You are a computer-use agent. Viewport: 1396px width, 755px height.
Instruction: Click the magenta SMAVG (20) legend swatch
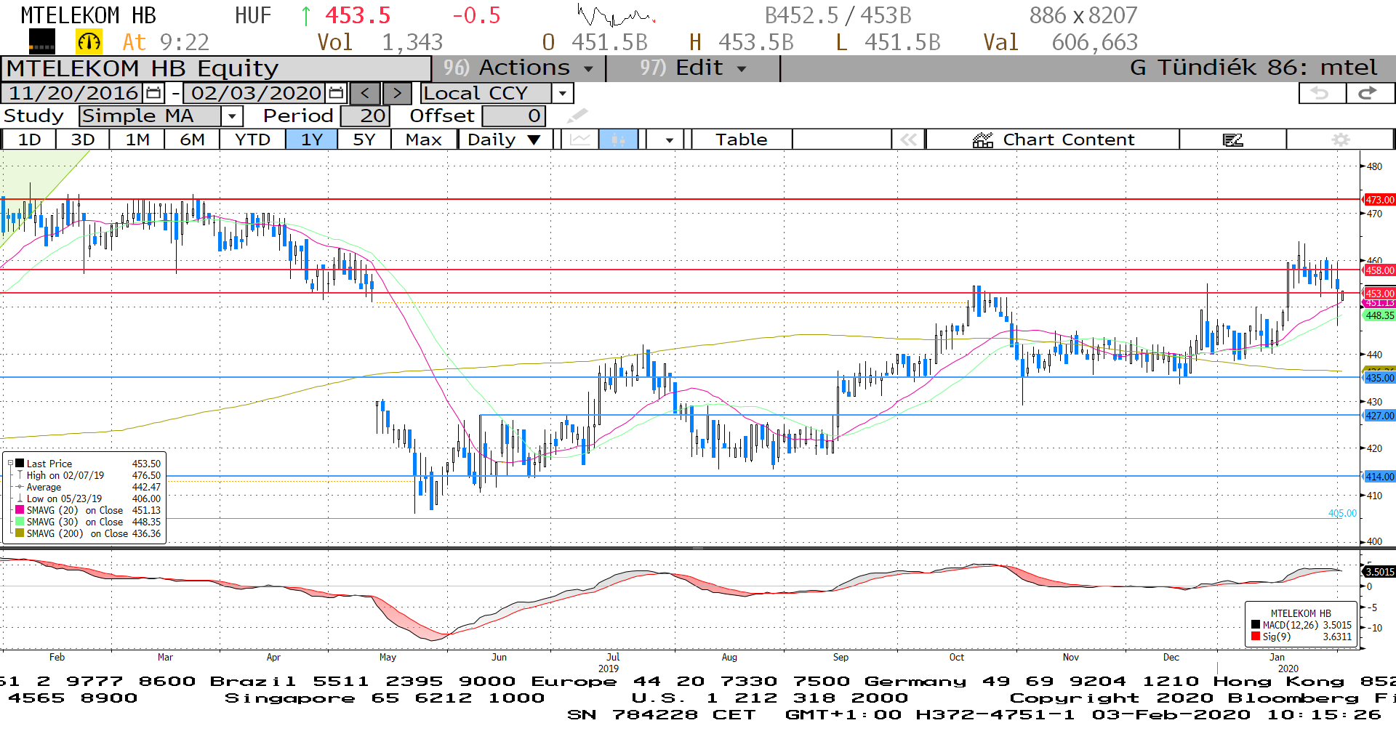(x=20, y=510)
